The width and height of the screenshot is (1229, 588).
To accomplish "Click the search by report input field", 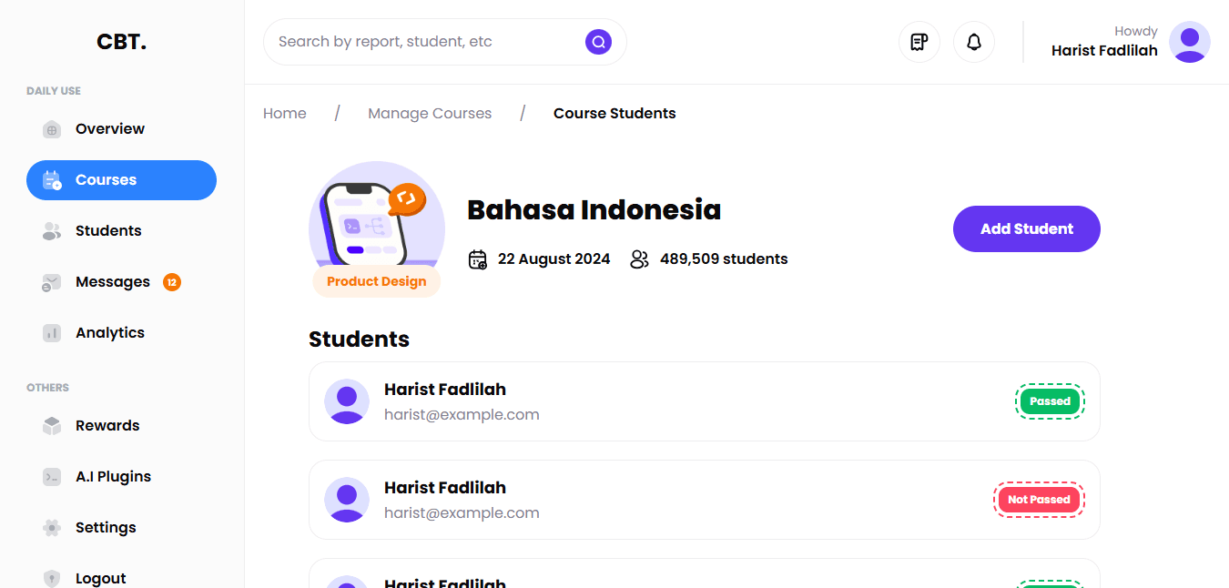I will tap(423, 42).
